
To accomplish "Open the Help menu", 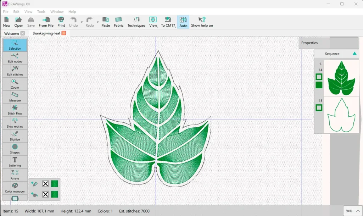I will pyautogui.click(x=72, y=12).
